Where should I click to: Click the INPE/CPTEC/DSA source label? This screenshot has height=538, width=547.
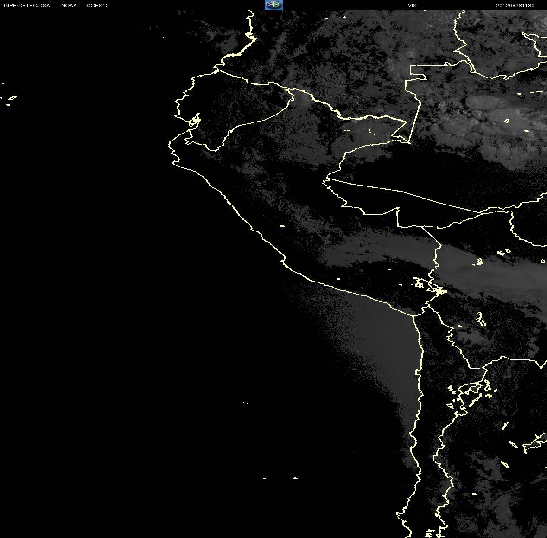26,6
